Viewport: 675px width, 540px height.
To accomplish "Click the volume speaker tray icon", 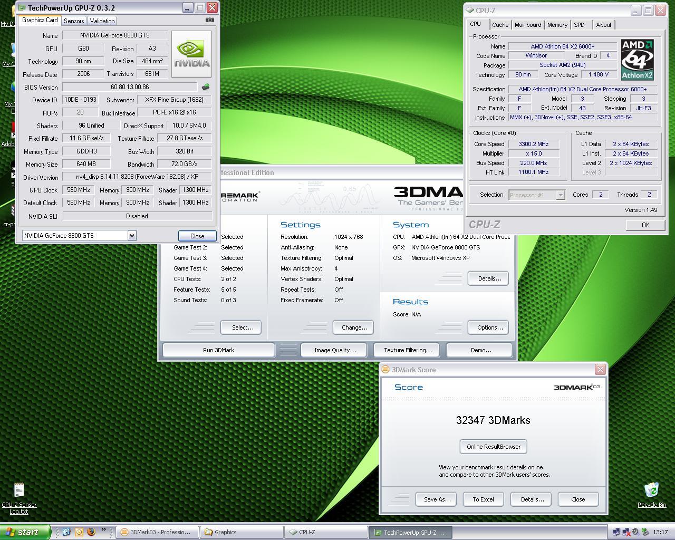I will (x=635, y=532).
